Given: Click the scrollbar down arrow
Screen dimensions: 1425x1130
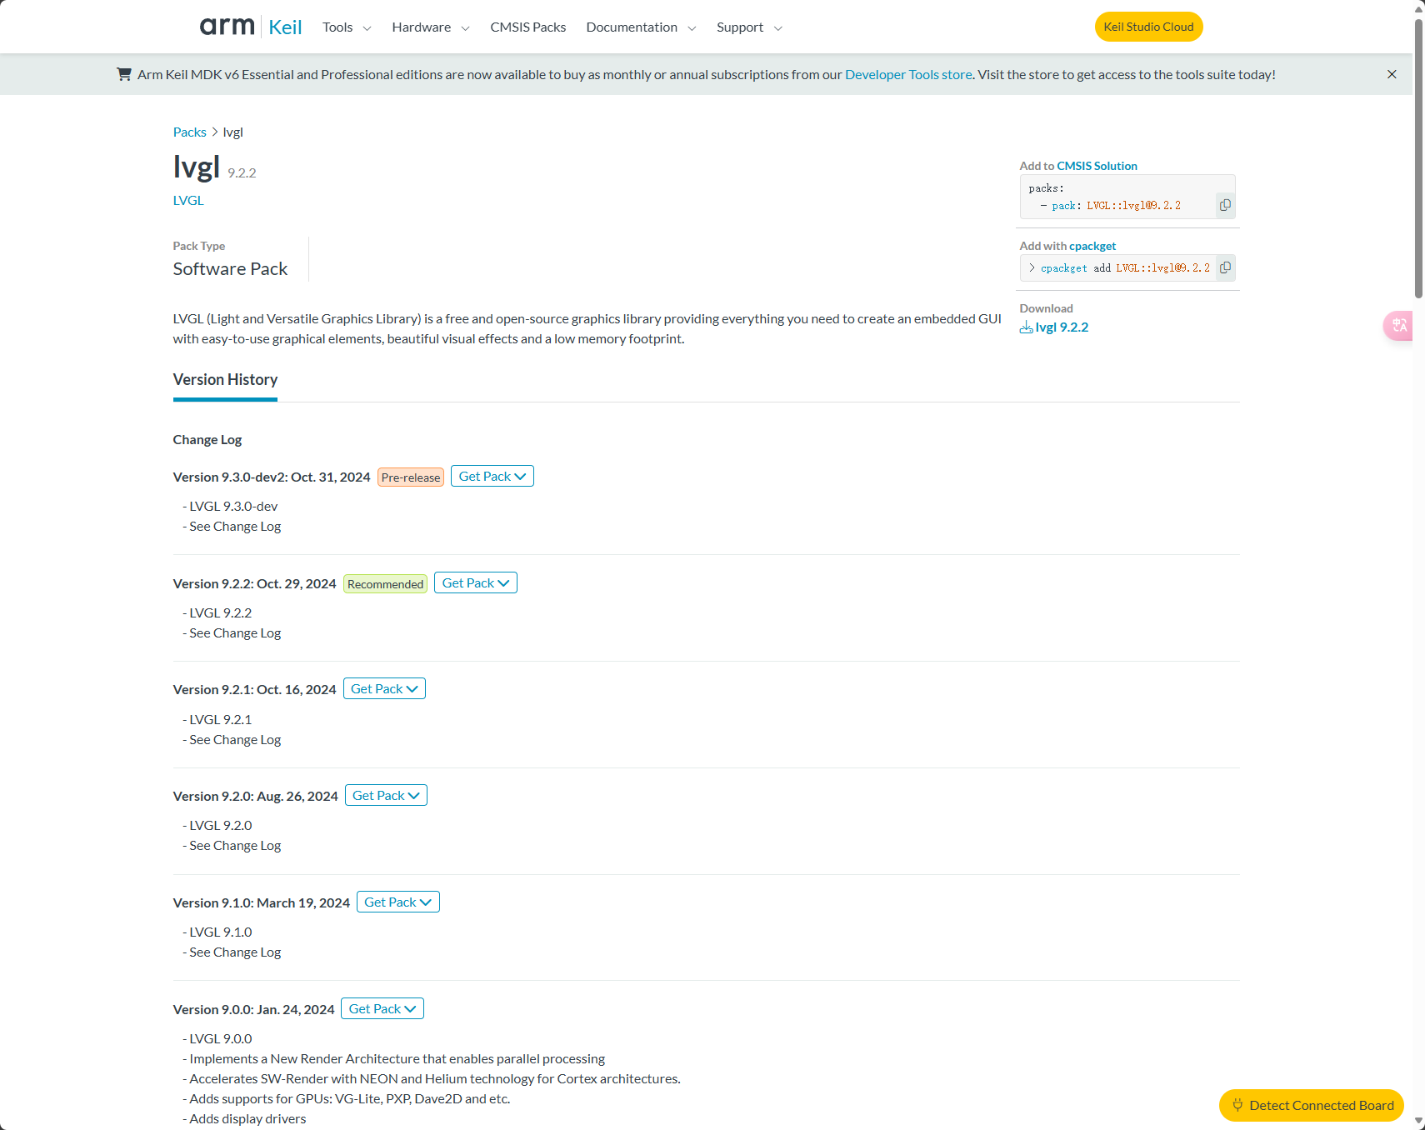Looking at the screenshot, I should [x=1418, y=1122].
